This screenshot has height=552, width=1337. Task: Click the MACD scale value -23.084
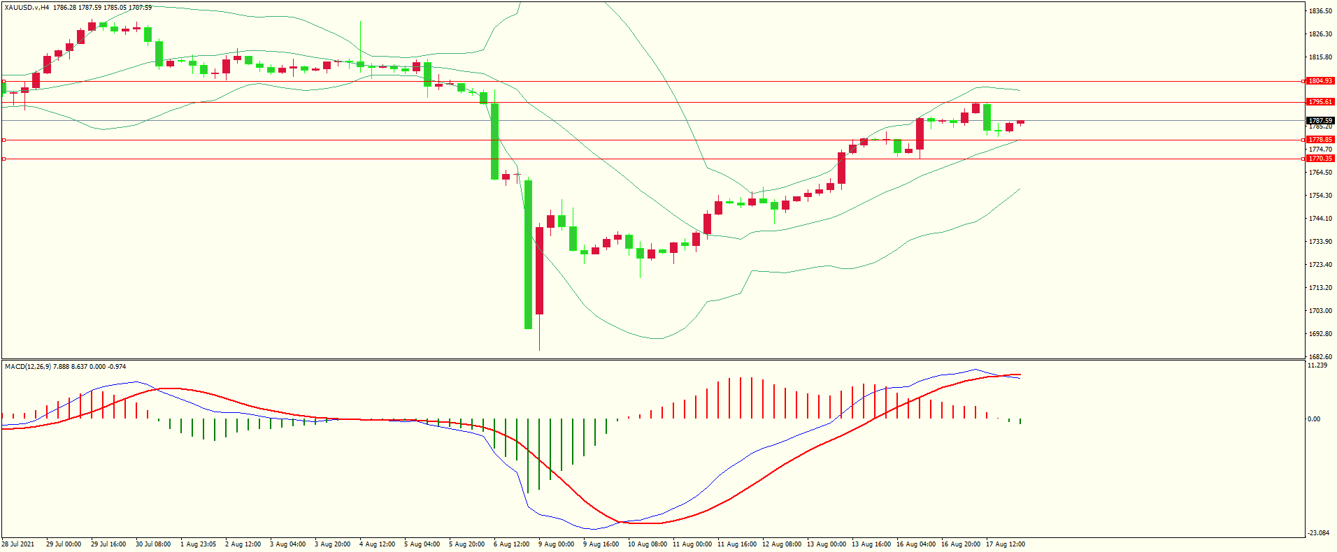[x=1319, y=533]
